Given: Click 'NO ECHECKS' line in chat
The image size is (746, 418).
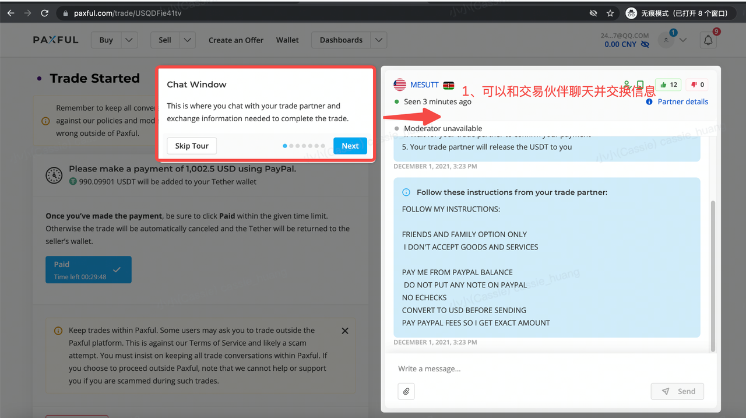Looking at the screenshot, I should 424,297.
